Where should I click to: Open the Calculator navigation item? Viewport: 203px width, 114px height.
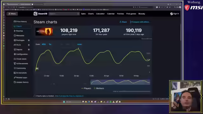100,14
